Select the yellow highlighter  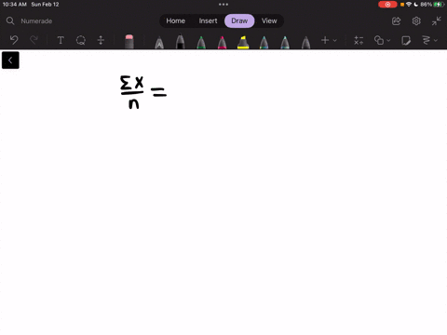243,42
